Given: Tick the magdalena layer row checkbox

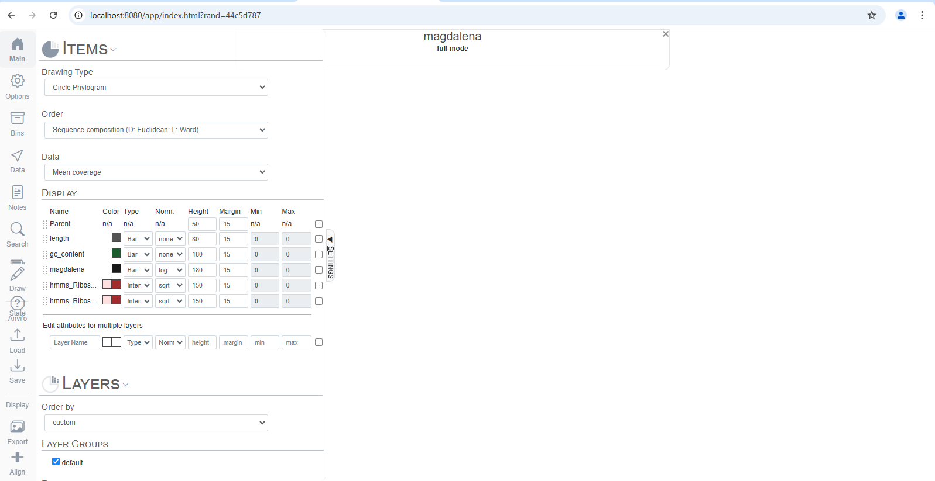Looking at the screenshot, I should 318,270.
